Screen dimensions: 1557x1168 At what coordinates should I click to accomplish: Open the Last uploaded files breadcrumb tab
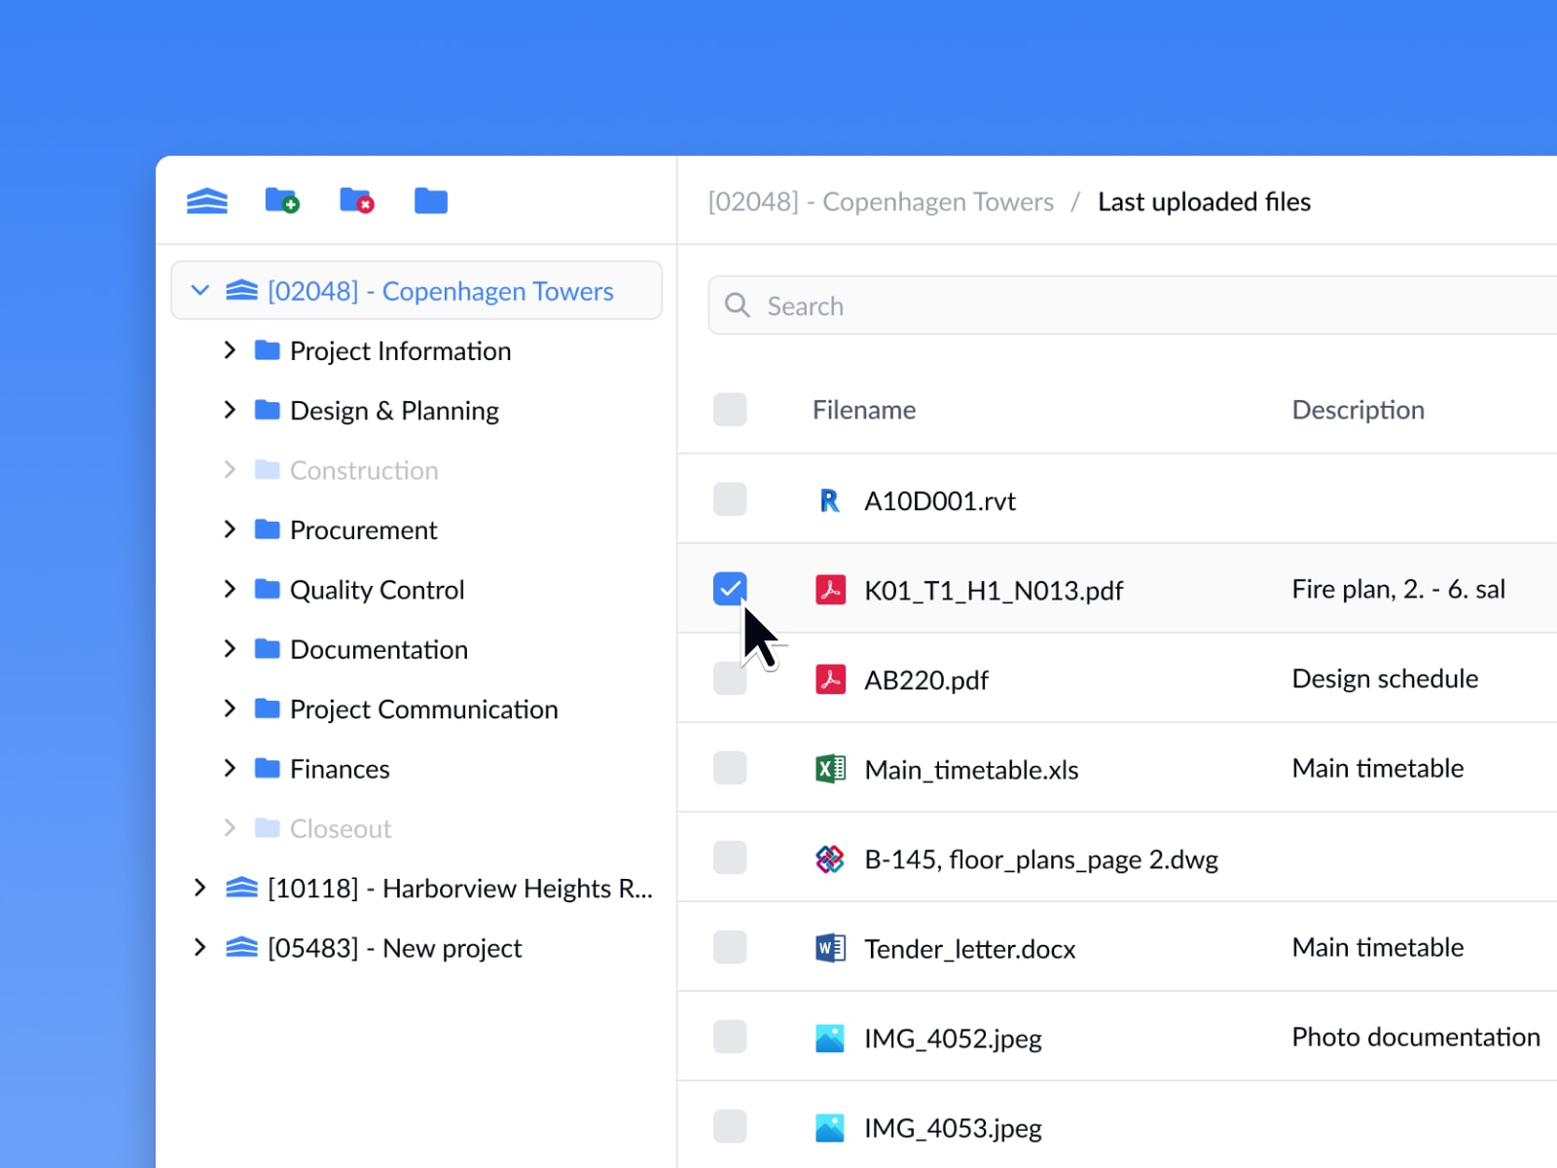click(x=1205, y=201)
